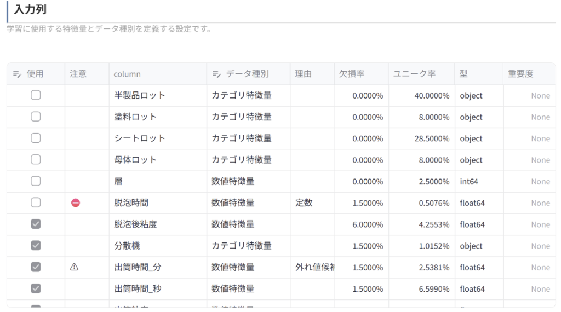Click the 入力列 section heading
This screenshot has width=561, height=312.
click(31, 10)
